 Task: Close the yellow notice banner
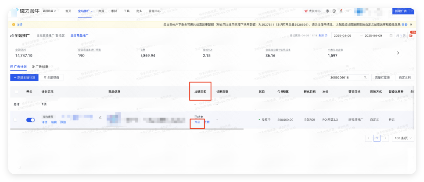pos(411,24)
